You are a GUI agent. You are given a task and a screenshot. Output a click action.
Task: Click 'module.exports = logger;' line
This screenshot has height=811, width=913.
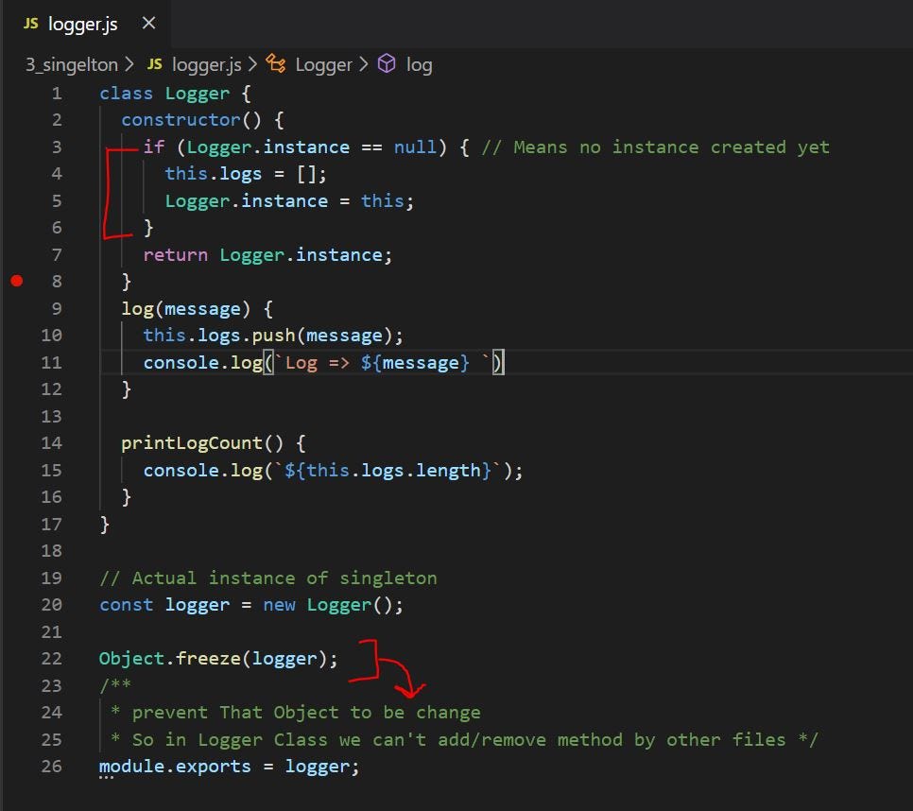pyautogui.click(x=230, y=767)
